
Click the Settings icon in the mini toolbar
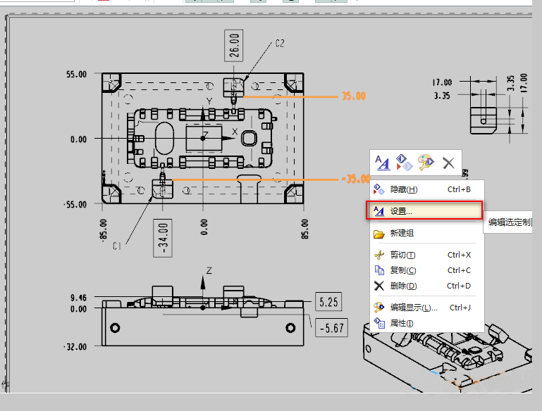(x=382, y=163)
